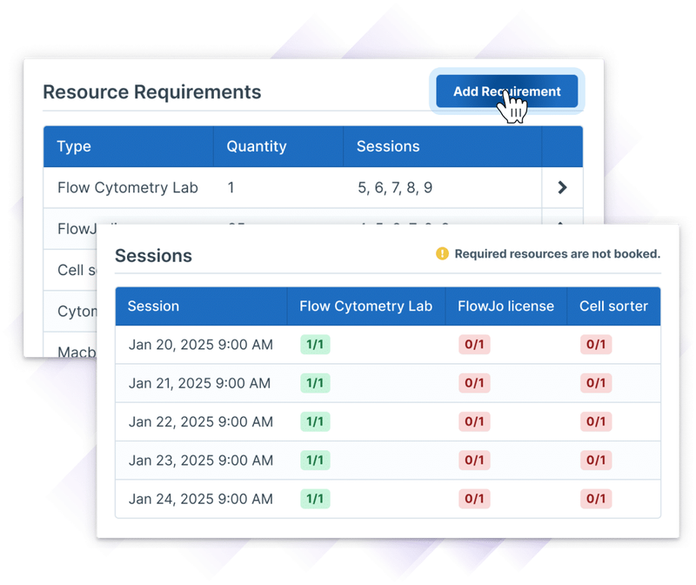The image size is (696, 585).
Task: Expand the Flow Cytometry Lab requirement row
Action: (563, 187)
